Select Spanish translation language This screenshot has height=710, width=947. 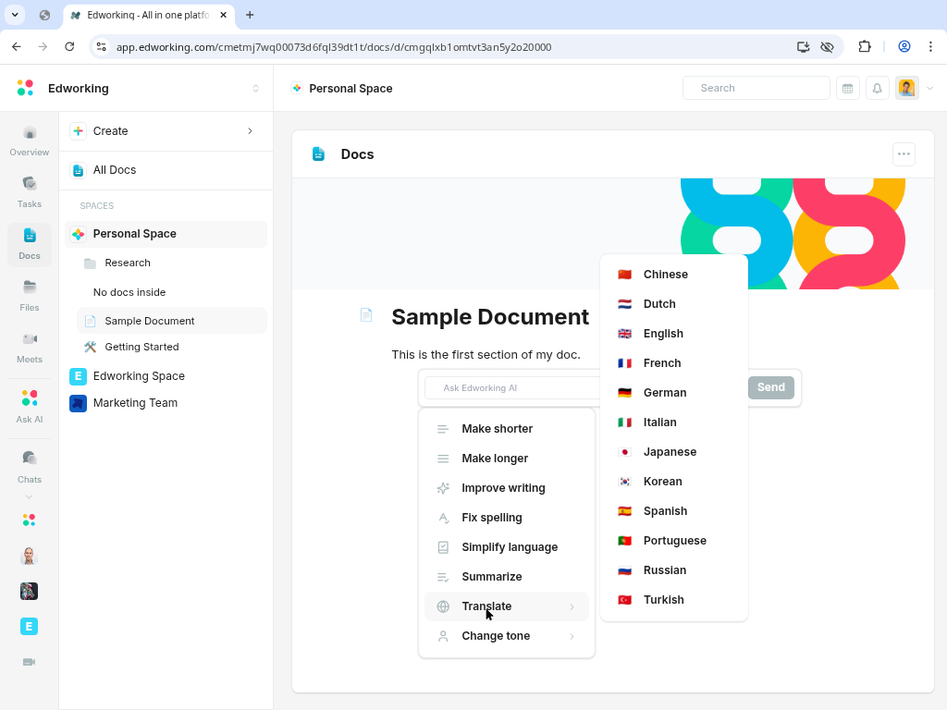665,511
